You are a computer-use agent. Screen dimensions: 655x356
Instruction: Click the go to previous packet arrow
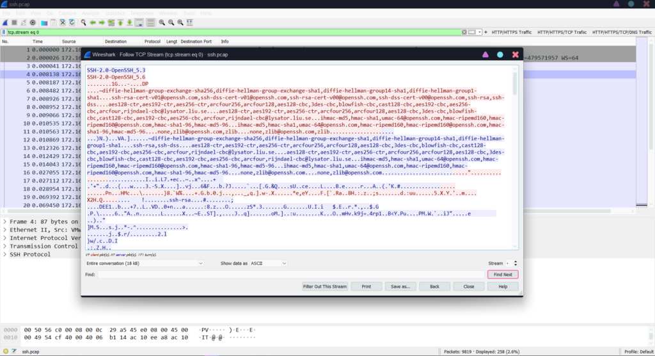(x=93, y=22)
